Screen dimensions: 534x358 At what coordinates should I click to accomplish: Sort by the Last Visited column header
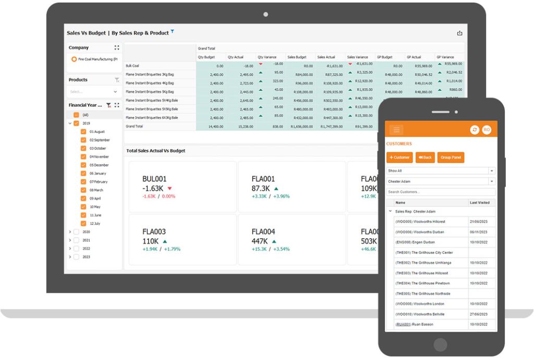pos(481,203)
